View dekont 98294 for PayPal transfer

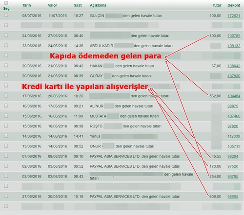coord(233,157)
